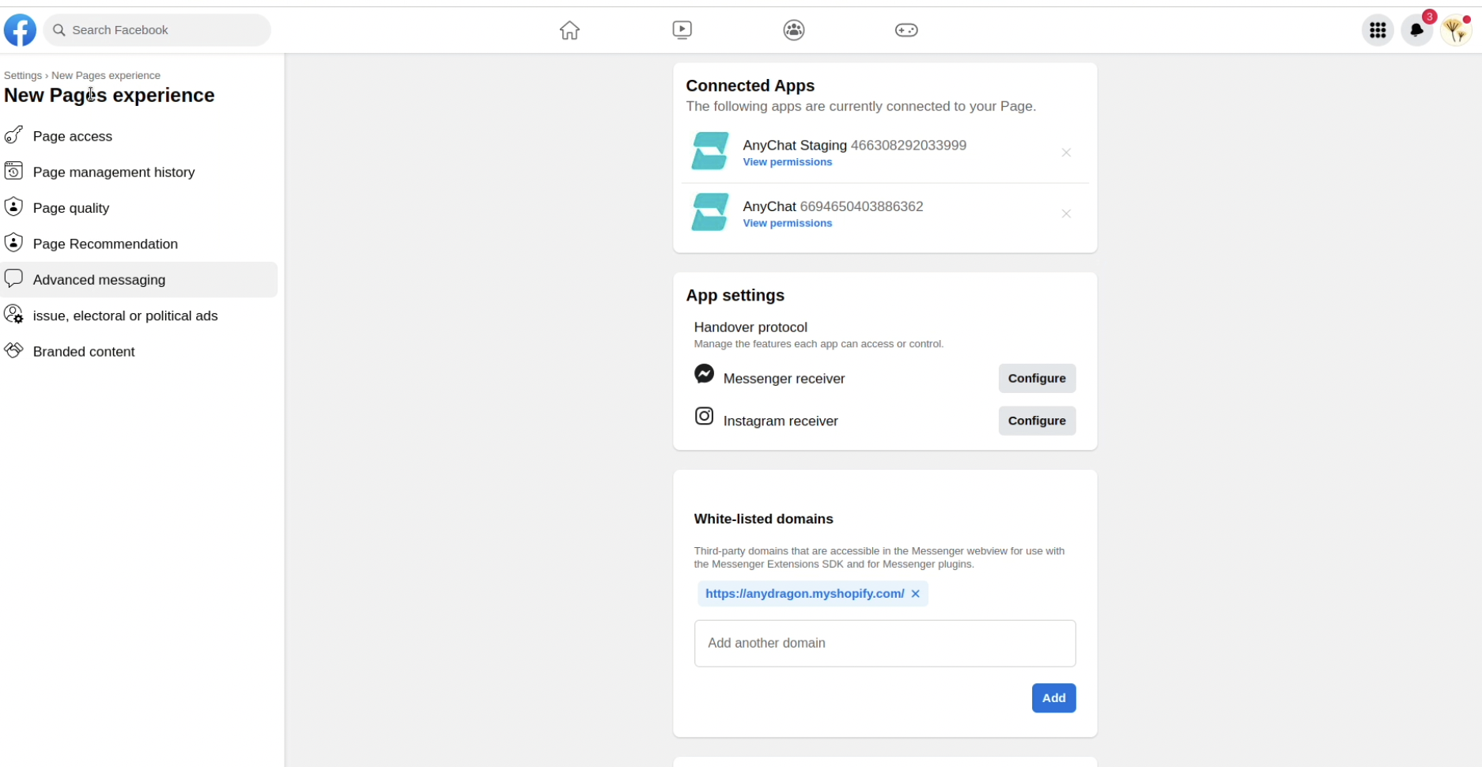Screen dimensions: 1482x767
Task: Configure the Instagram receiver
Action: pos(1037,421)
